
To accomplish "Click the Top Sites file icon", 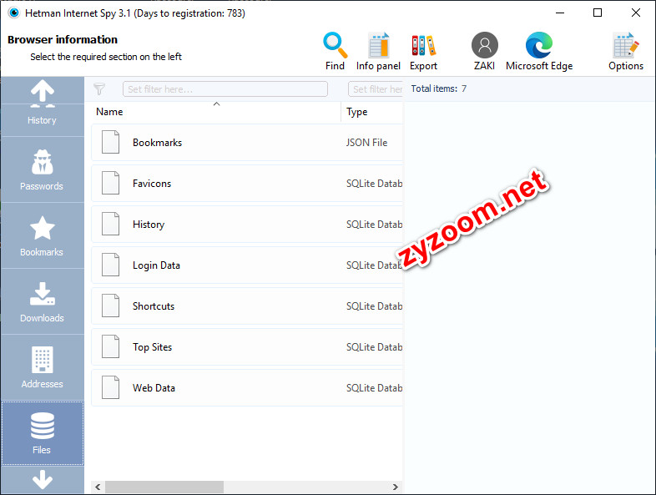I will coord(110,346).
